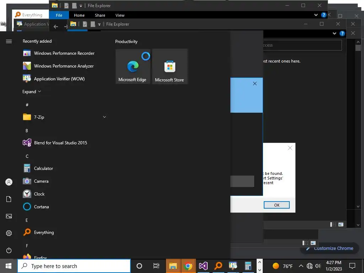The width and height of the screenshot is (364, 273).
Task: Expand the Start menu hamburger navigation
Action: click(x=9, y=41)
